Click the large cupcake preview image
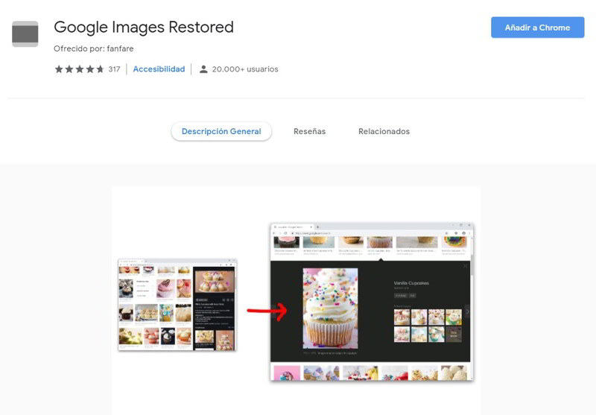The image size is (596, 415). 330,308
